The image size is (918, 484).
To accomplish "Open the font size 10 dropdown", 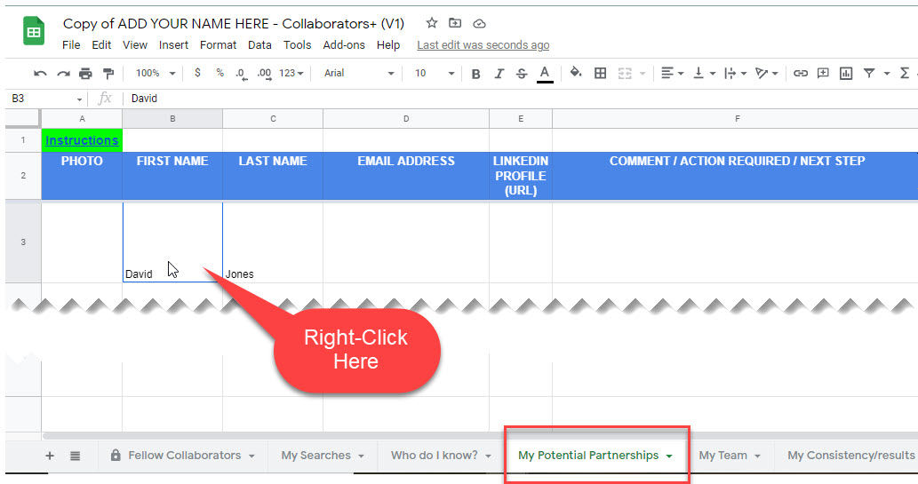I will pos(435,73).
